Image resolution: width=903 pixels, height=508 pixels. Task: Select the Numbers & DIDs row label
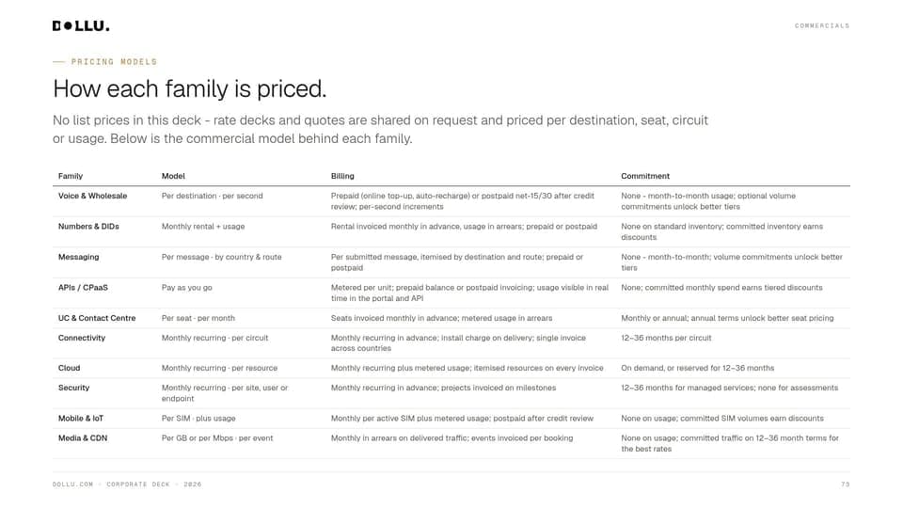click(88, 227)
